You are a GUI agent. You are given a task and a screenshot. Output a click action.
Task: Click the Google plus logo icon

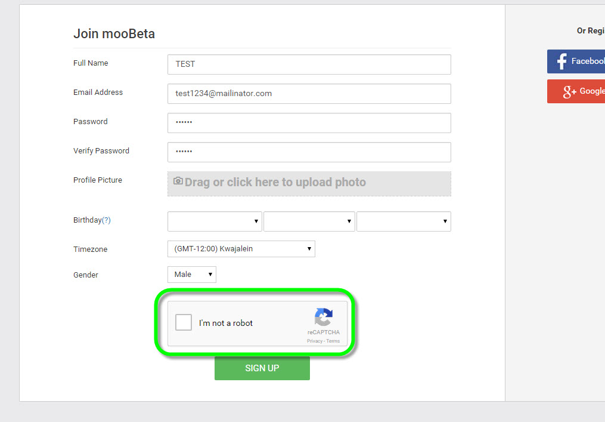569,91
